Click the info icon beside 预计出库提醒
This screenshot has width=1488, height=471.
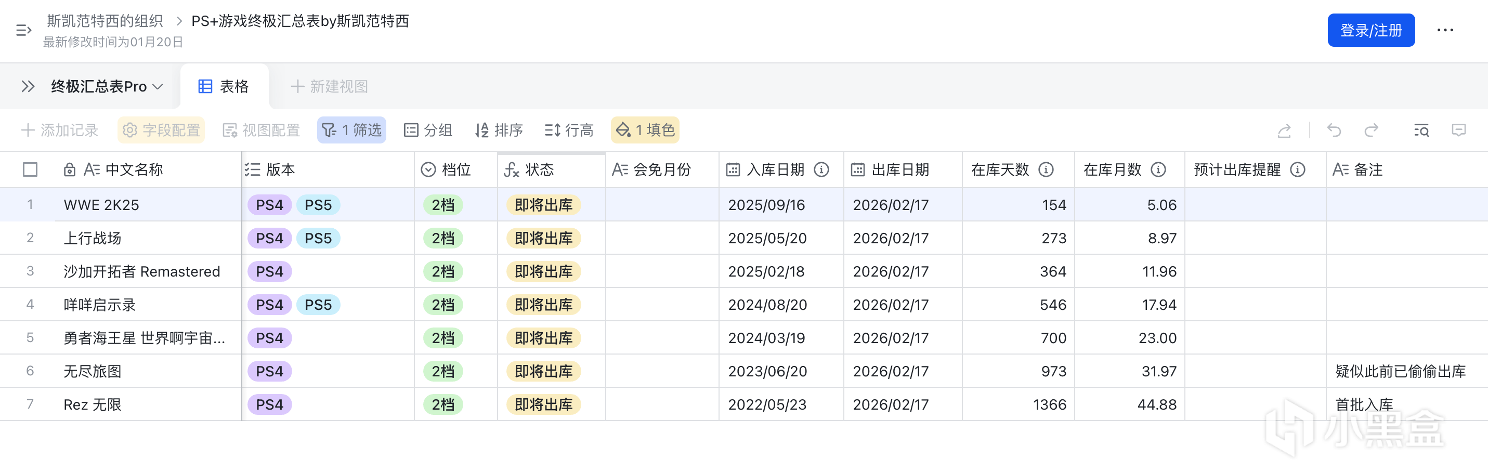[x=1298, y=170]
